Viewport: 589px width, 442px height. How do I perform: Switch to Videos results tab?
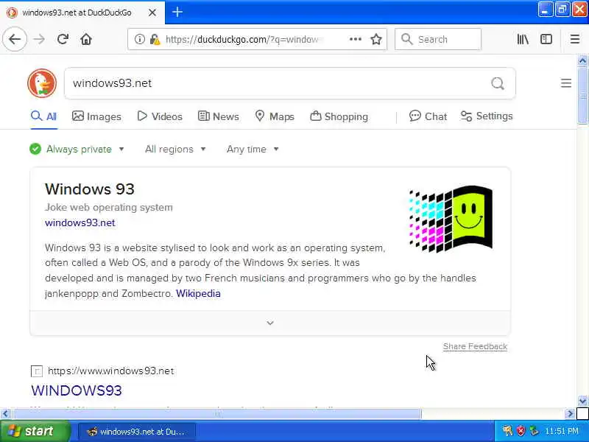pos(160,116)
